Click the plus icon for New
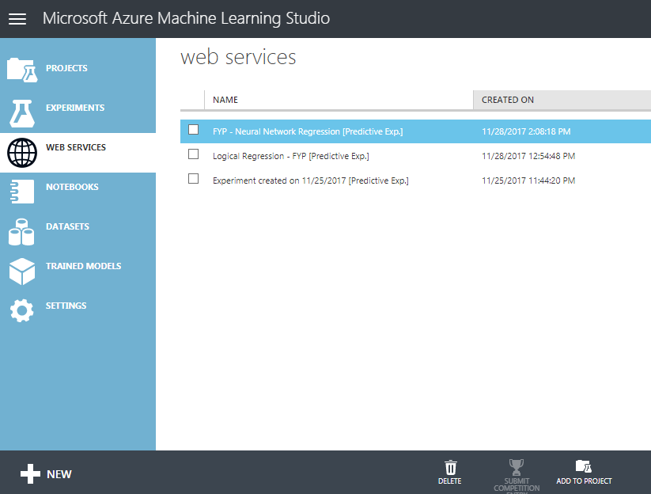The image size is (651, 494). (30, 474)
